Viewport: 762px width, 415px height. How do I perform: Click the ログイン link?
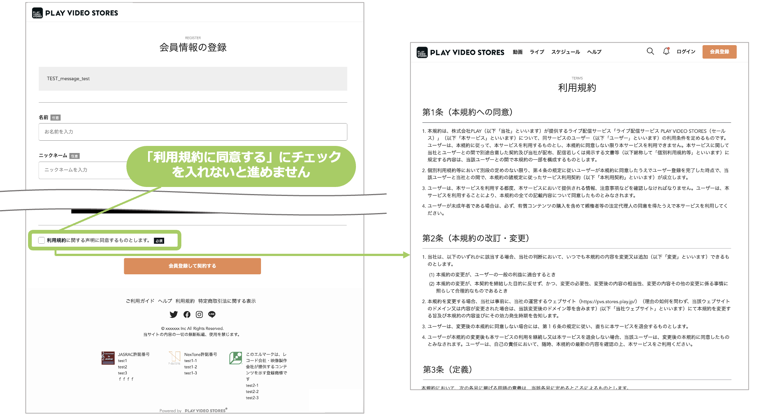(x=686, y=52)
